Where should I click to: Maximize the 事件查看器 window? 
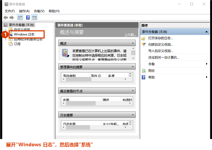(192, 4)
